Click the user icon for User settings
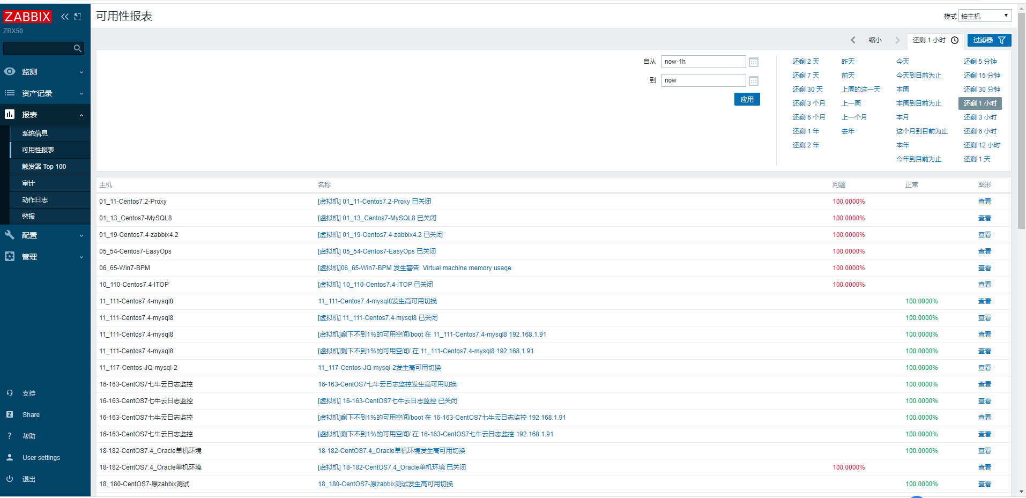This screenshot has height=498, width=1026. click(x=10, y=457)
